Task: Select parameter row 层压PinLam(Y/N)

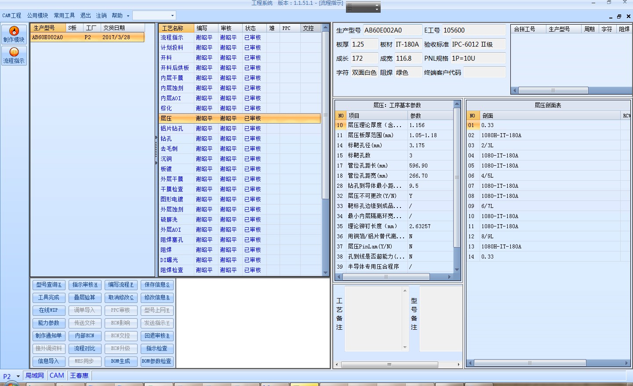Action: [394, 247]
